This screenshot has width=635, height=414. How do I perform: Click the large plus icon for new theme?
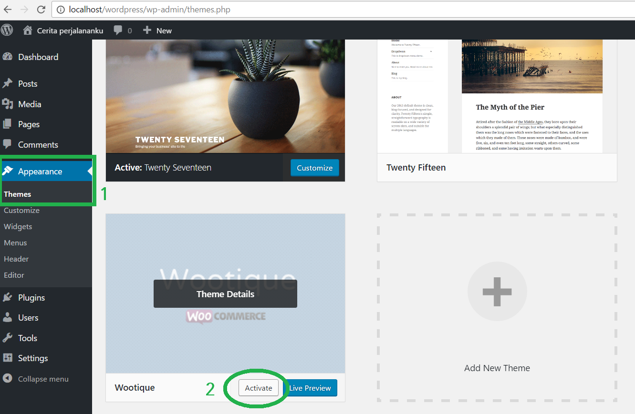(x=497, y=291)
